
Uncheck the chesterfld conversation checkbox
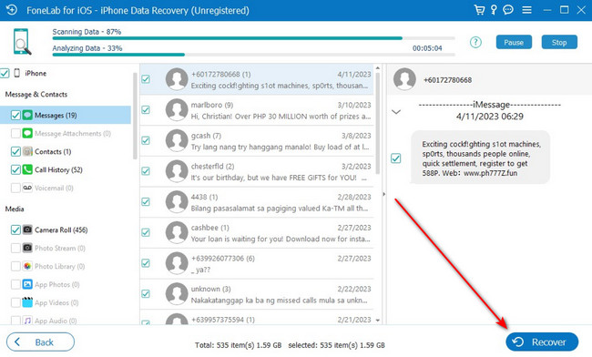point(146,171)
